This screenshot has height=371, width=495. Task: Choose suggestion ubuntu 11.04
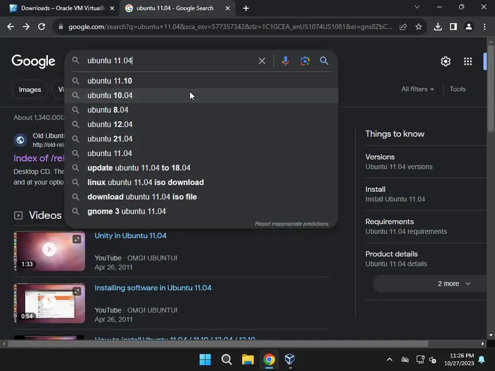point(202,154)
